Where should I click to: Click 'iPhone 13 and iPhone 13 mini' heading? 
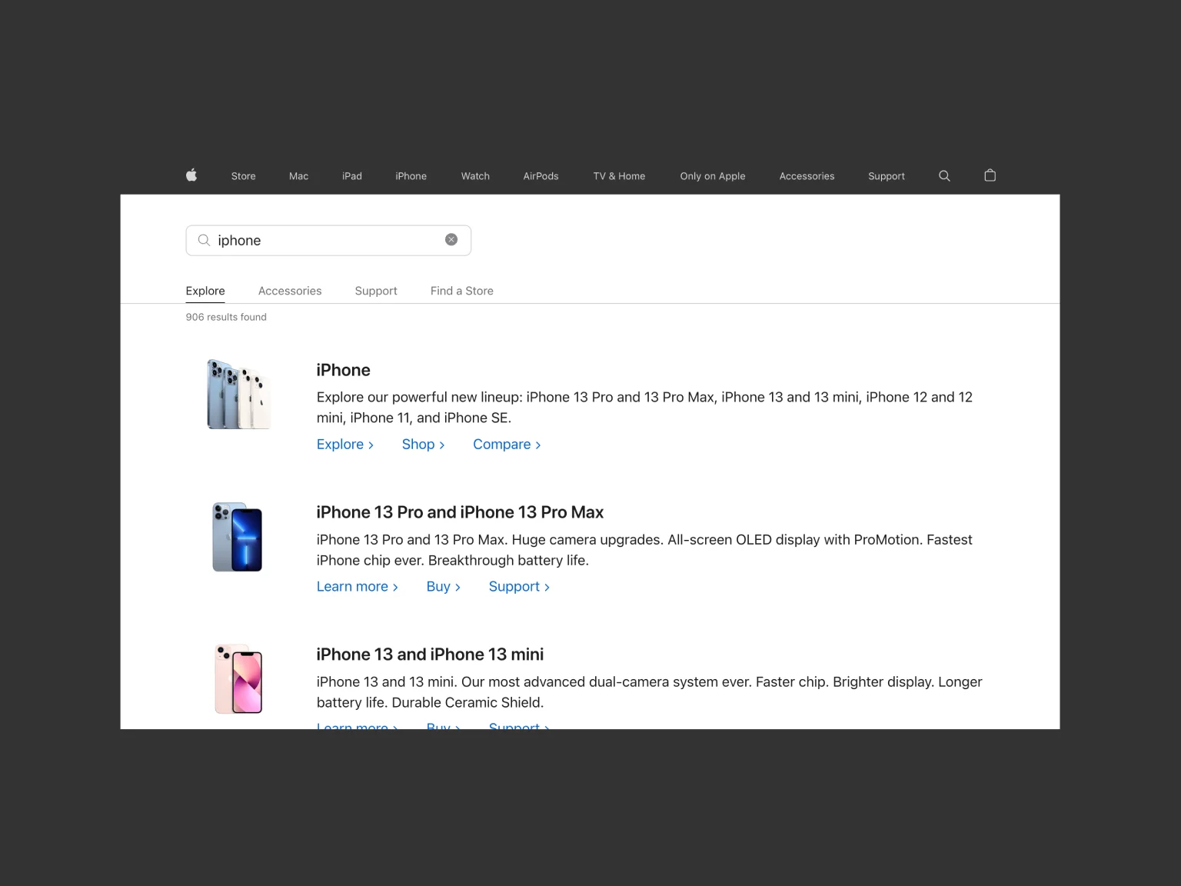[430, 655]
